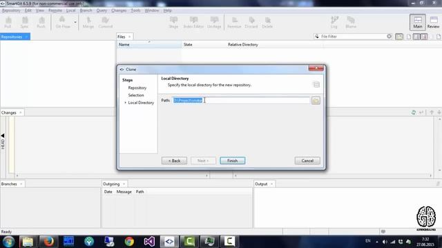Sort files by the Name column
The image size is (442, 248).
pyautogui.click(x=149, y=44)
